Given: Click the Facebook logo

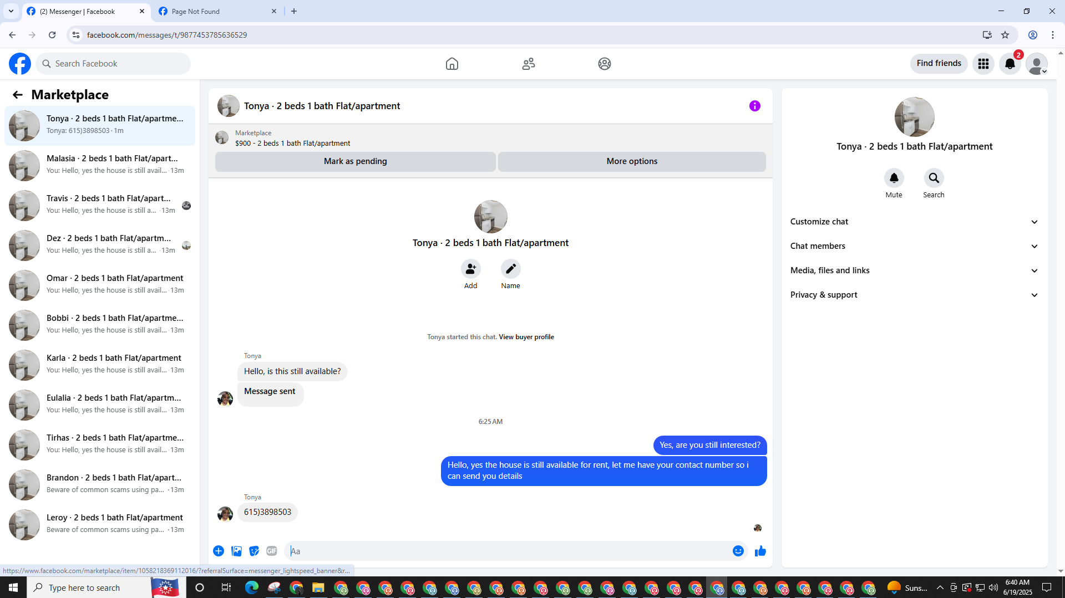Looking at the screenshot, I should pyautogui.click(x=20, y=64).
